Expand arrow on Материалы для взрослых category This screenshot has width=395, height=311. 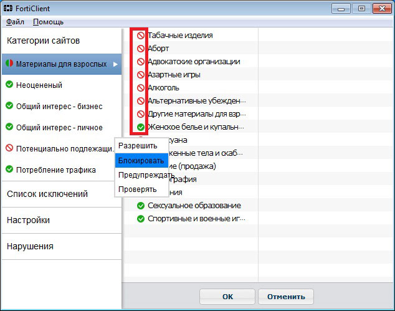coord(115,64)
